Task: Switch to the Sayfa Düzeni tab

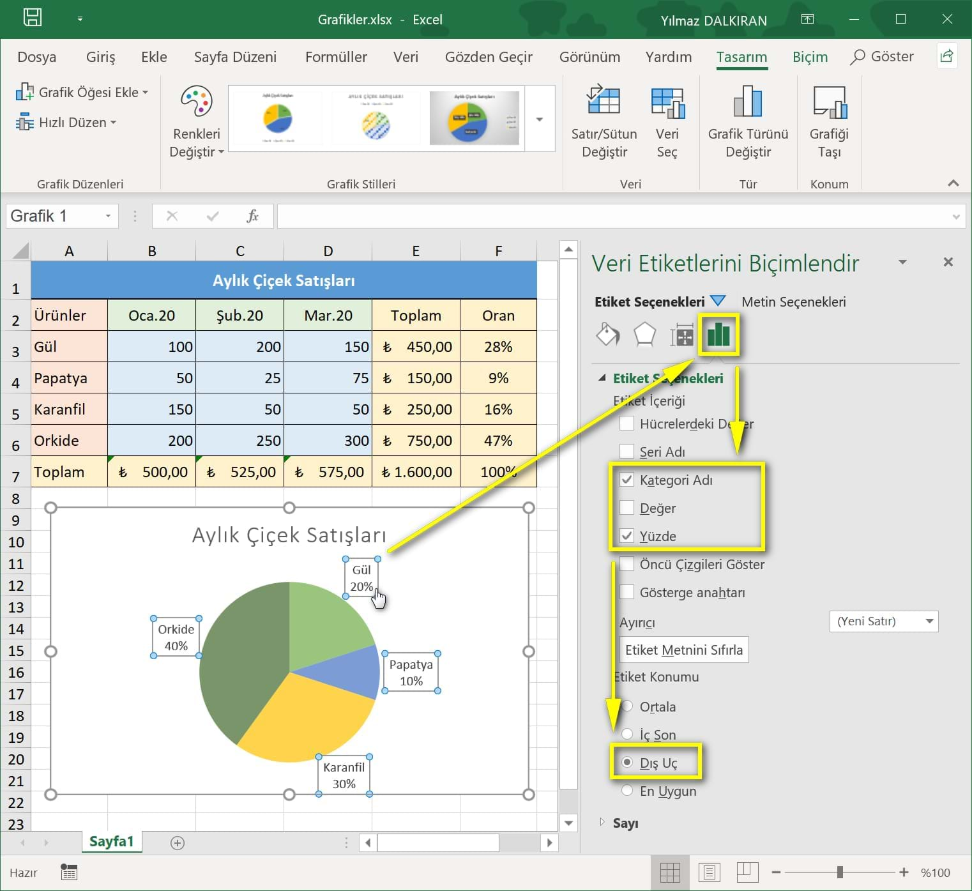Action: [235, 57]
